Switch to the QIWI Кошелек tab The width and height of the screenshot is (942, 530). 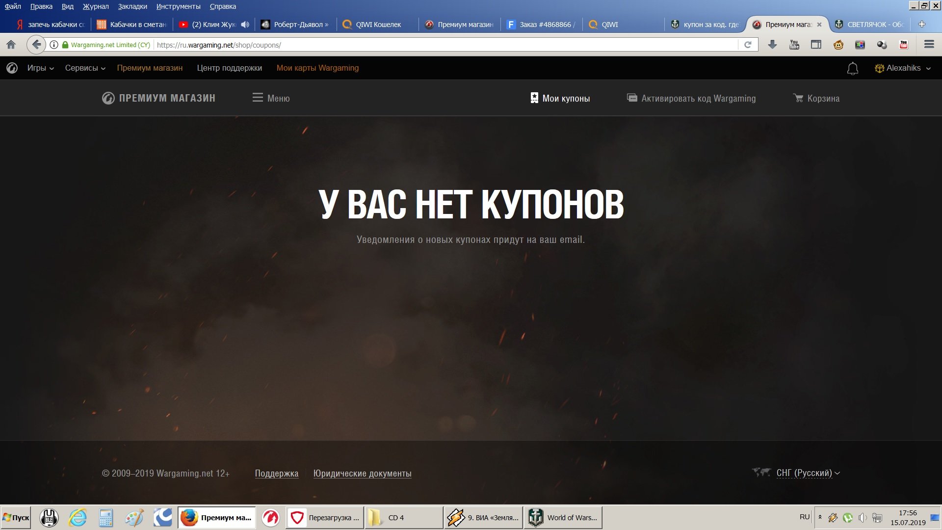point(378,25)
